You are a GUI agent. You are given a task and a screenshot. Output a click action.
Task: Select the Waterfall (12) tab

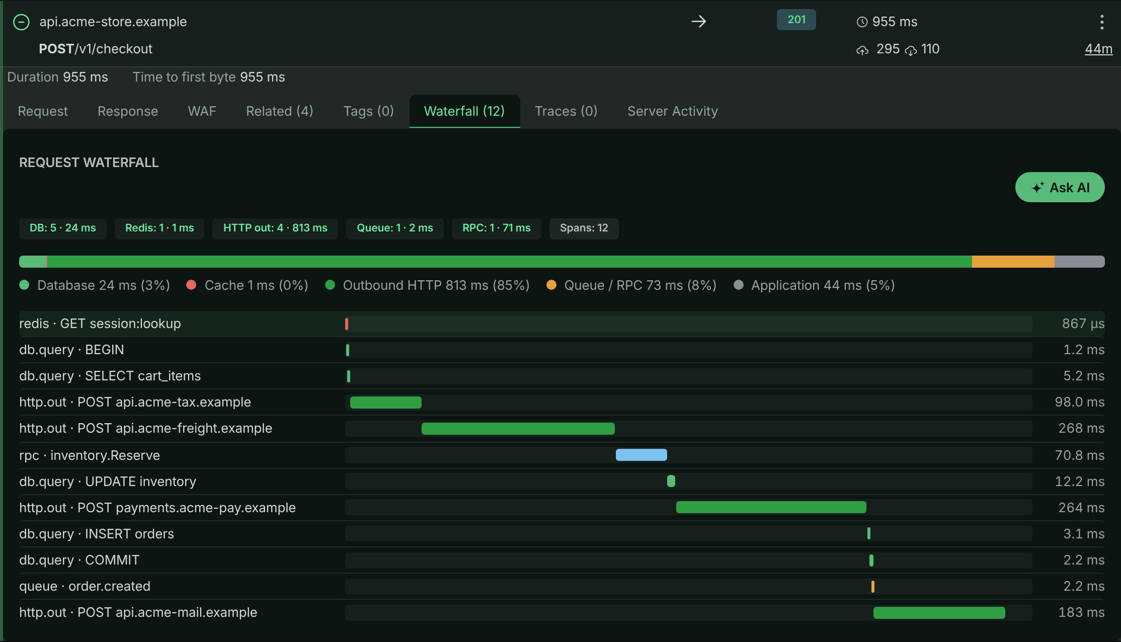(x=464, y=111)
